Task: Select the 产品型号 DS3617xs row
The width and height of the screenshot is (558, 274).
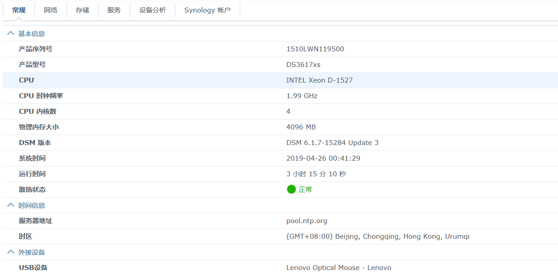Action: (x=178, y=64)
